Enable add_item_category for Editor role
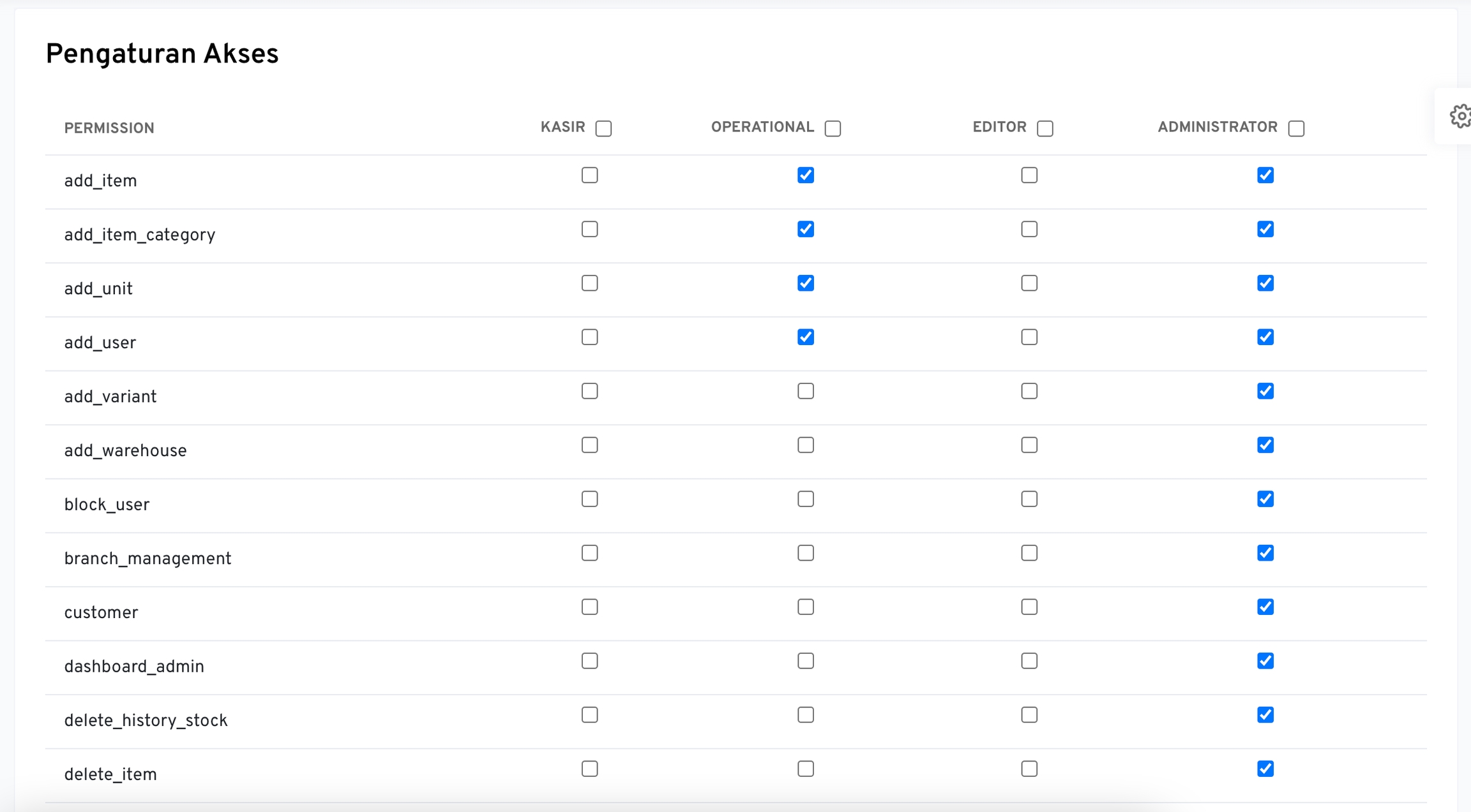The image size is (1471, 812). 1029,229
